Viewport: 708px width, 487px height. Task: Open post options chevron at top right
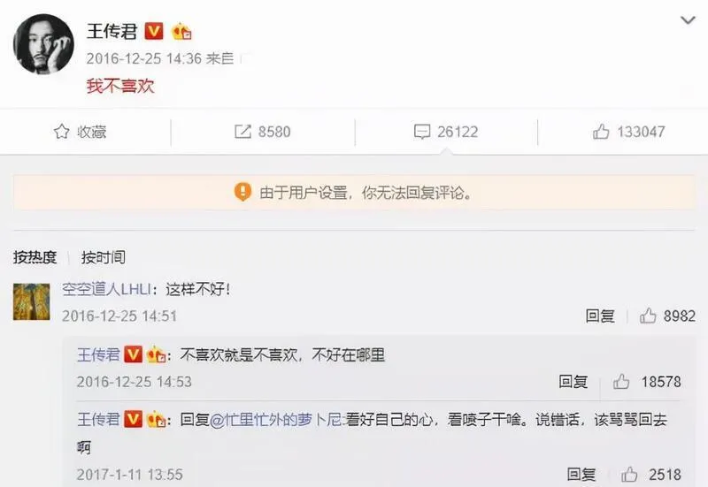pos(688,20)
